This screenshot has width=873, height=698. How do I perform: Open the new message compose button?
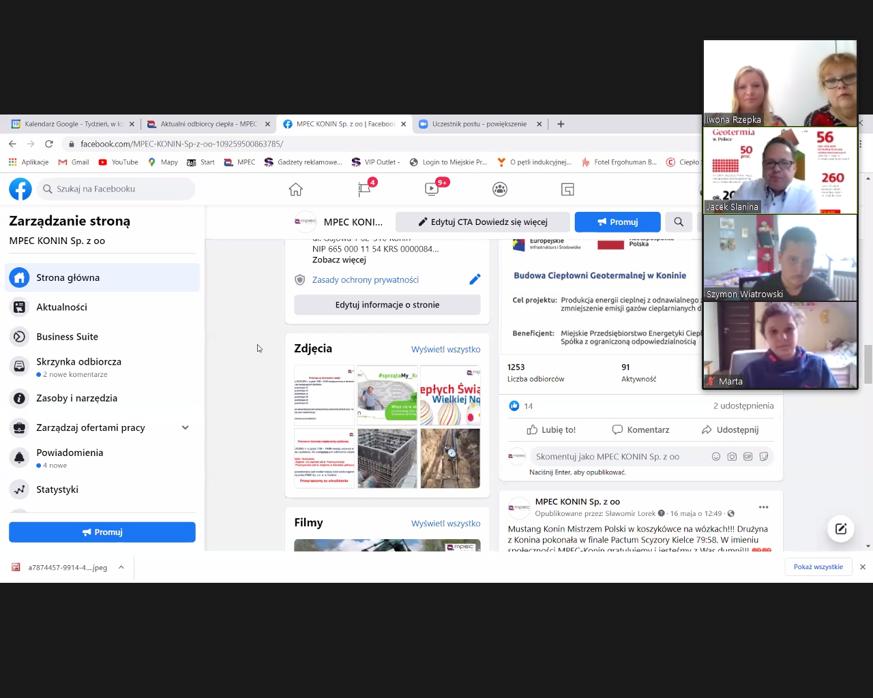[840, 529]
